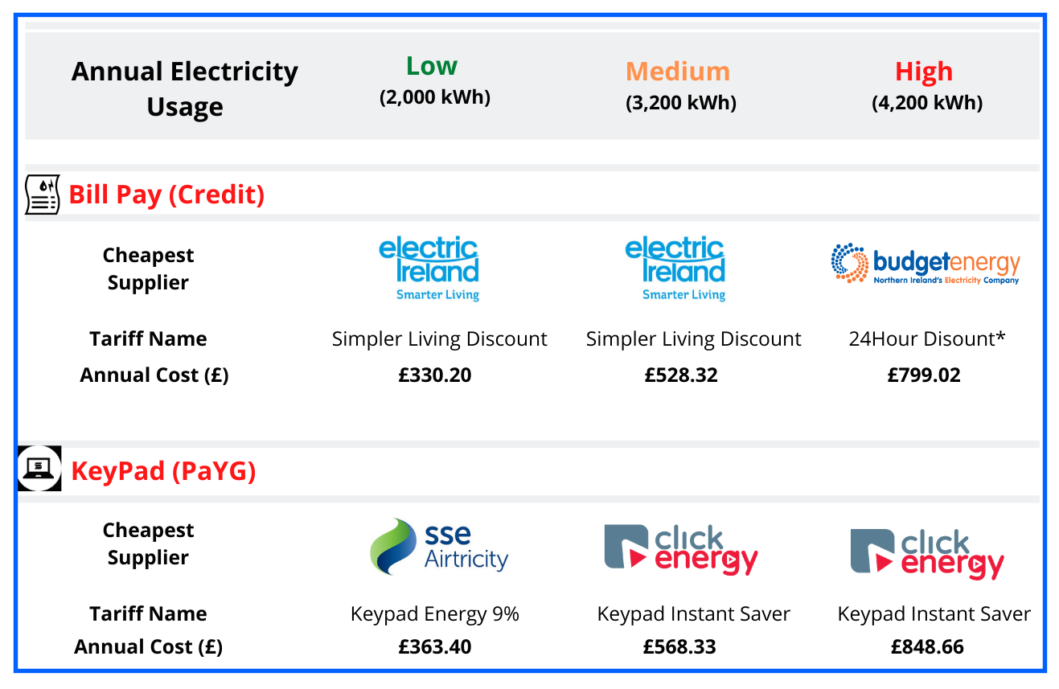Image resolution: width=1059 pixels, height=689 pixels.
Task: Click the KeyPad laptop icon
Action: (39, 469)
